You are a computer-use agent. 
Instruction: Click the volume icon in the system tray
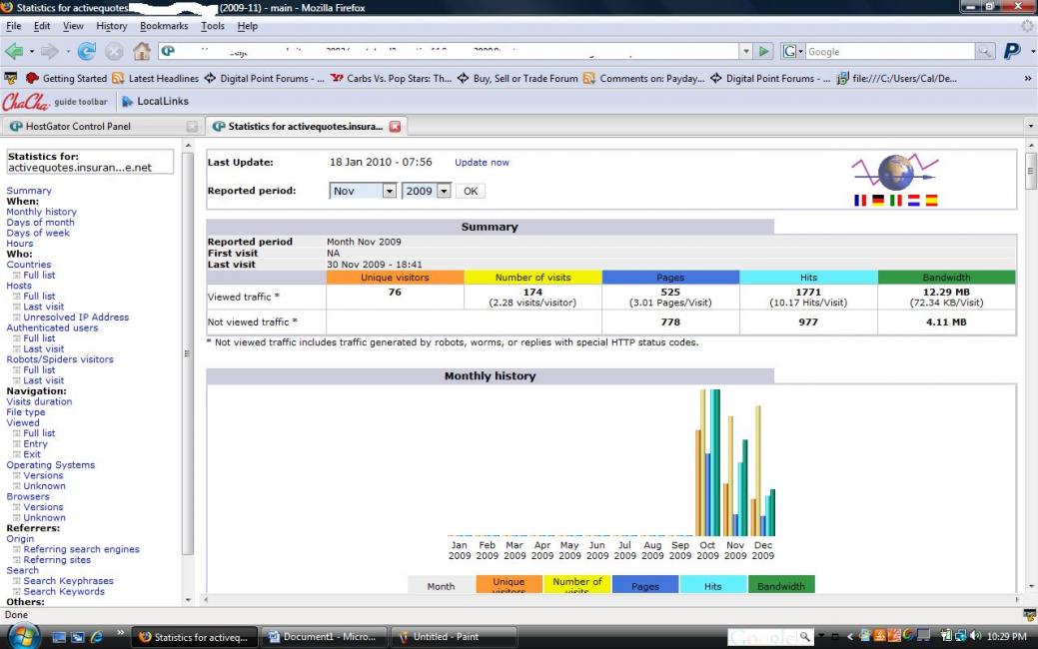click(x=975, y=636)
